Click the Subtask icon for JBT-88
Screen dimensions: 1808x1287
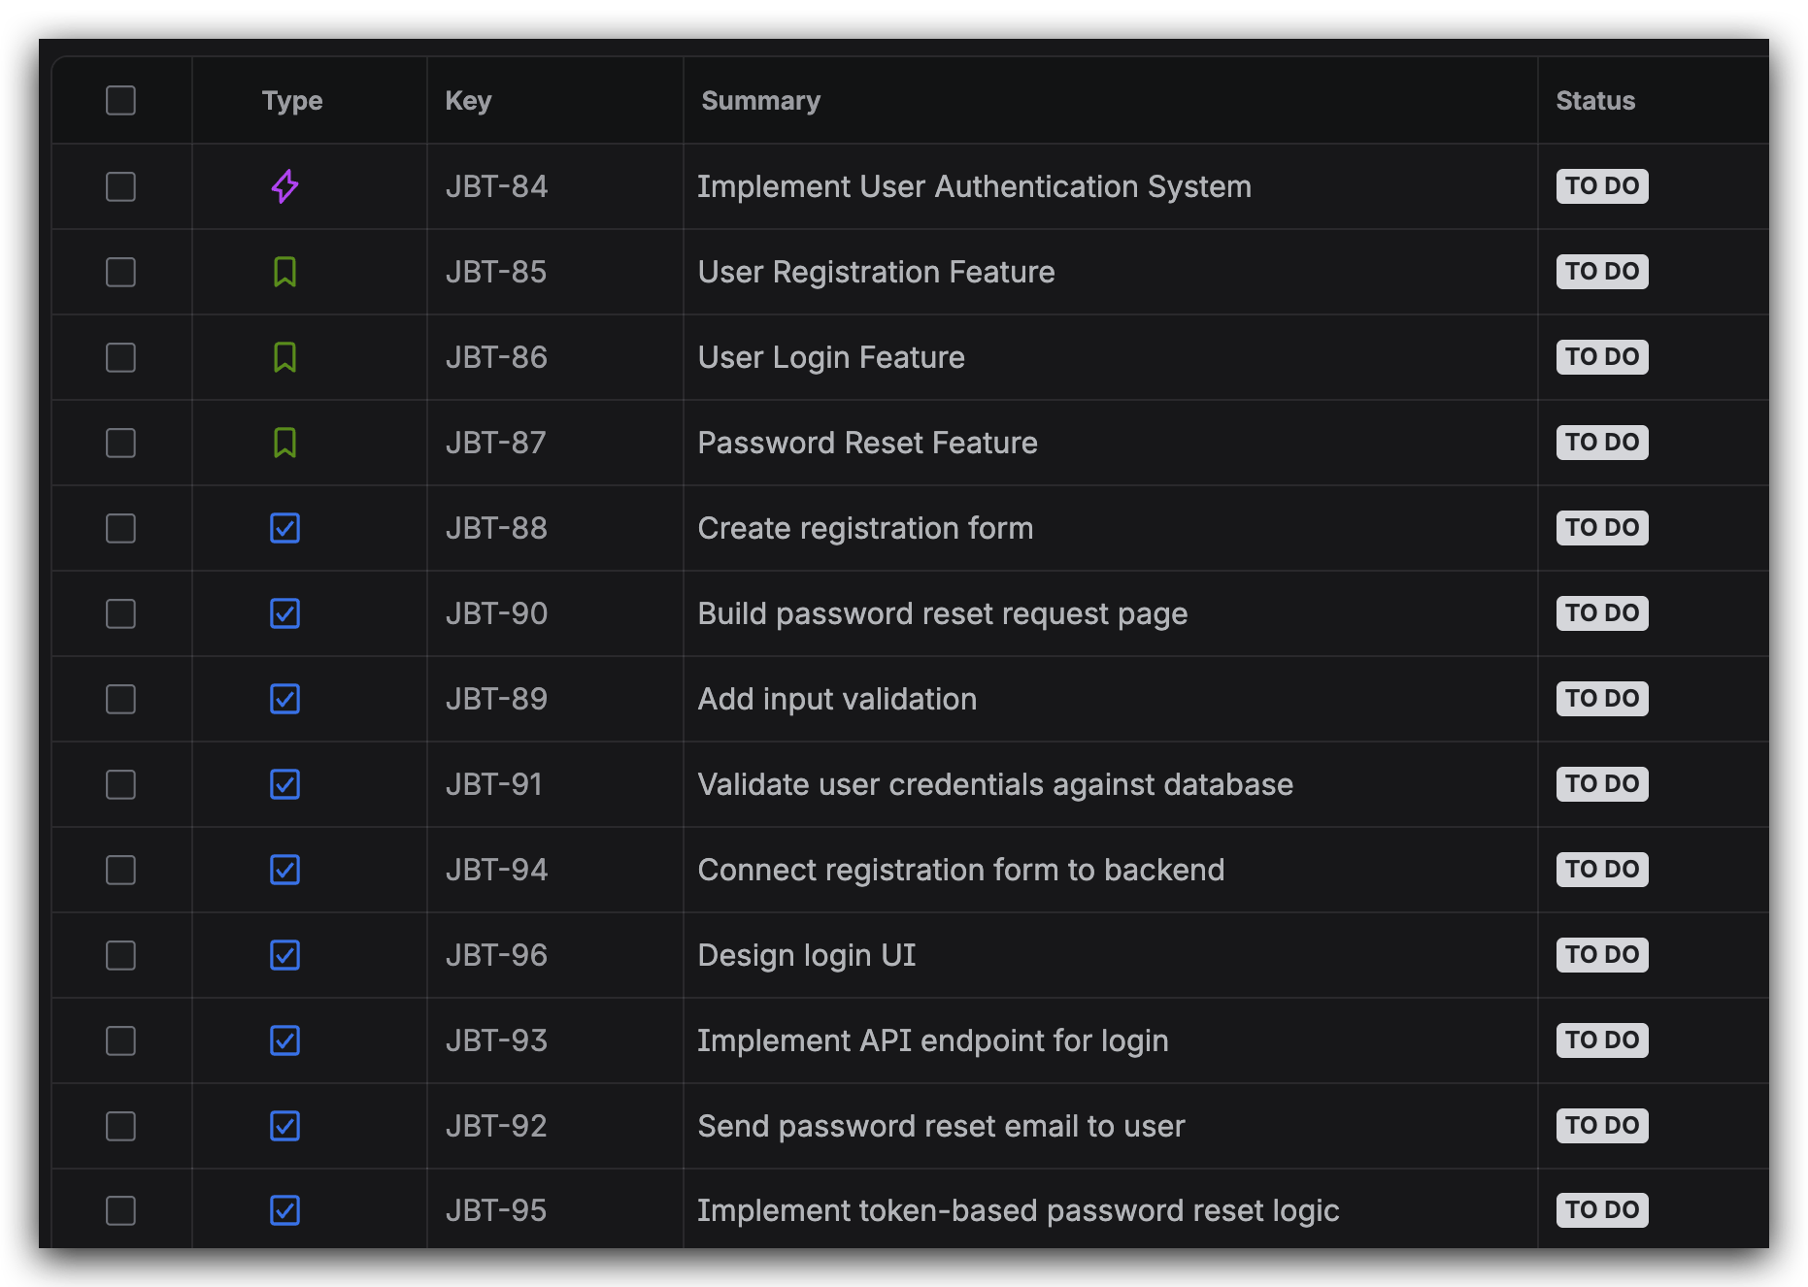click(x=285, y=528)
